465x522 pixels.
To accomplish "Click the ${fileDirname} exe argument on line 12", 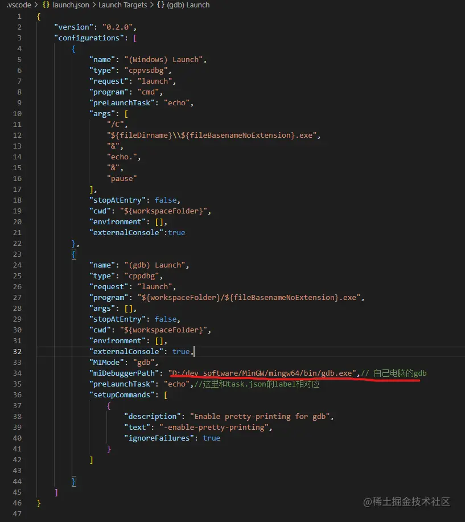I will [x=211, y=135].
